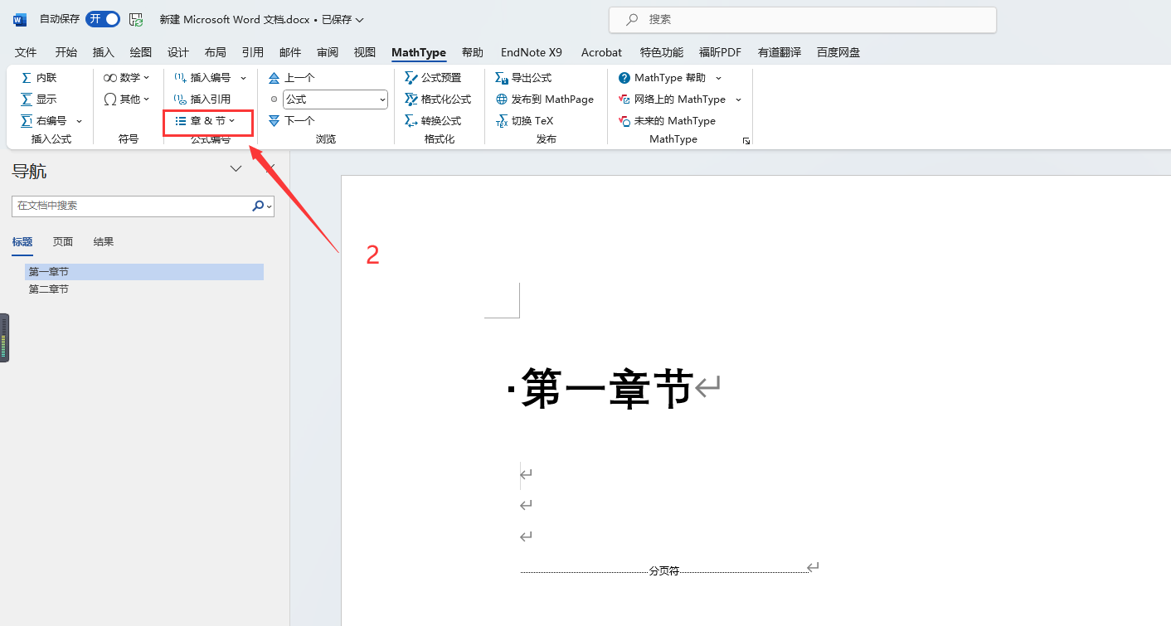Insert a right-numbered equation with 右编号
Viewport: 1171px width, 626px height.
click(44, 120)
